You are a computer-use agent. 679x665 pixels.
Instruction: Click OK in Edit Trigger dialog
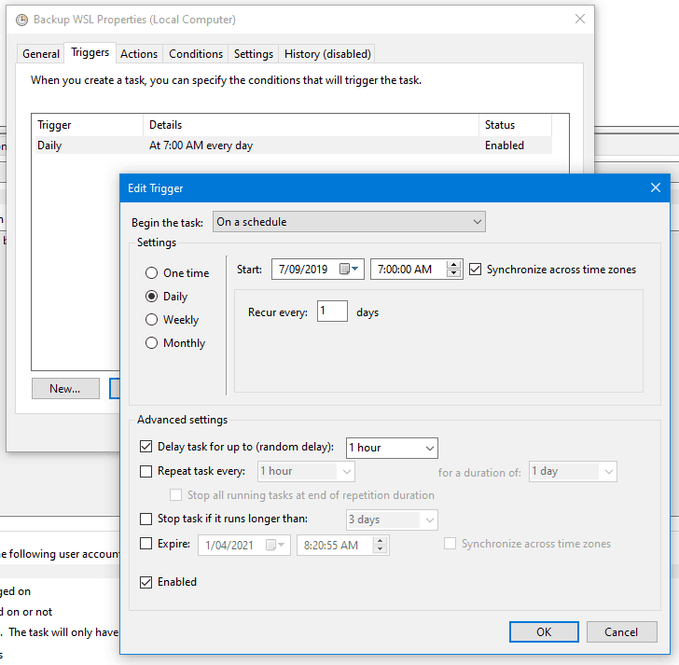coord(544,631)
